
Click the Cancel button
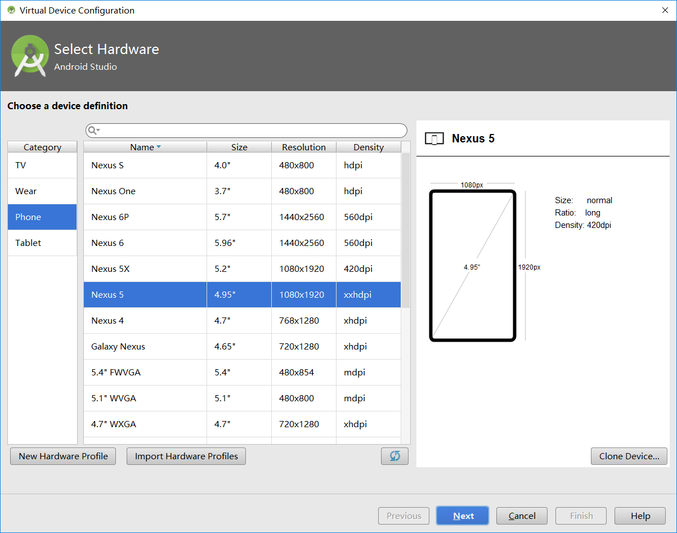pos(522,516)
